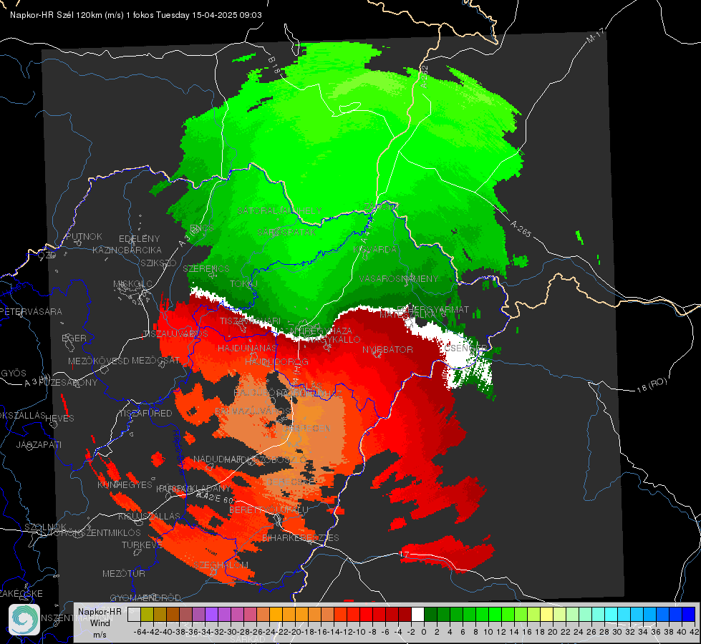The height and width of the screenshot is (644, 701).
Task: Click the MEZŐTÚR town label
Action: tap(123, 573)
